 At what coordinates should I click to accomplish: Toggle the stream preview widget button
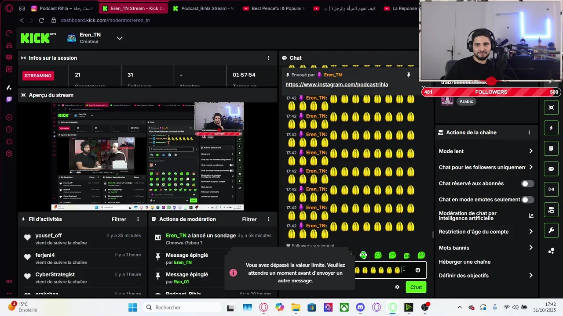click(551, 108)
